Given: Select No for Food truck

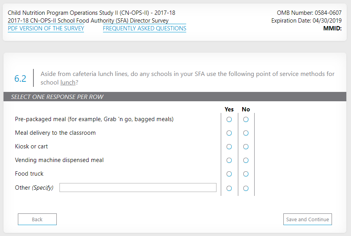Looking at the screenshot, I should (x=246, y=174).
